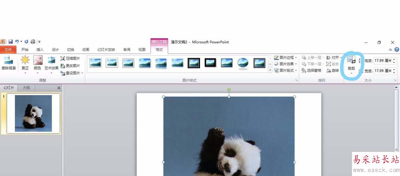
Task: Switch to the 动画 (Animations) tab
Action: click(86, 50)
